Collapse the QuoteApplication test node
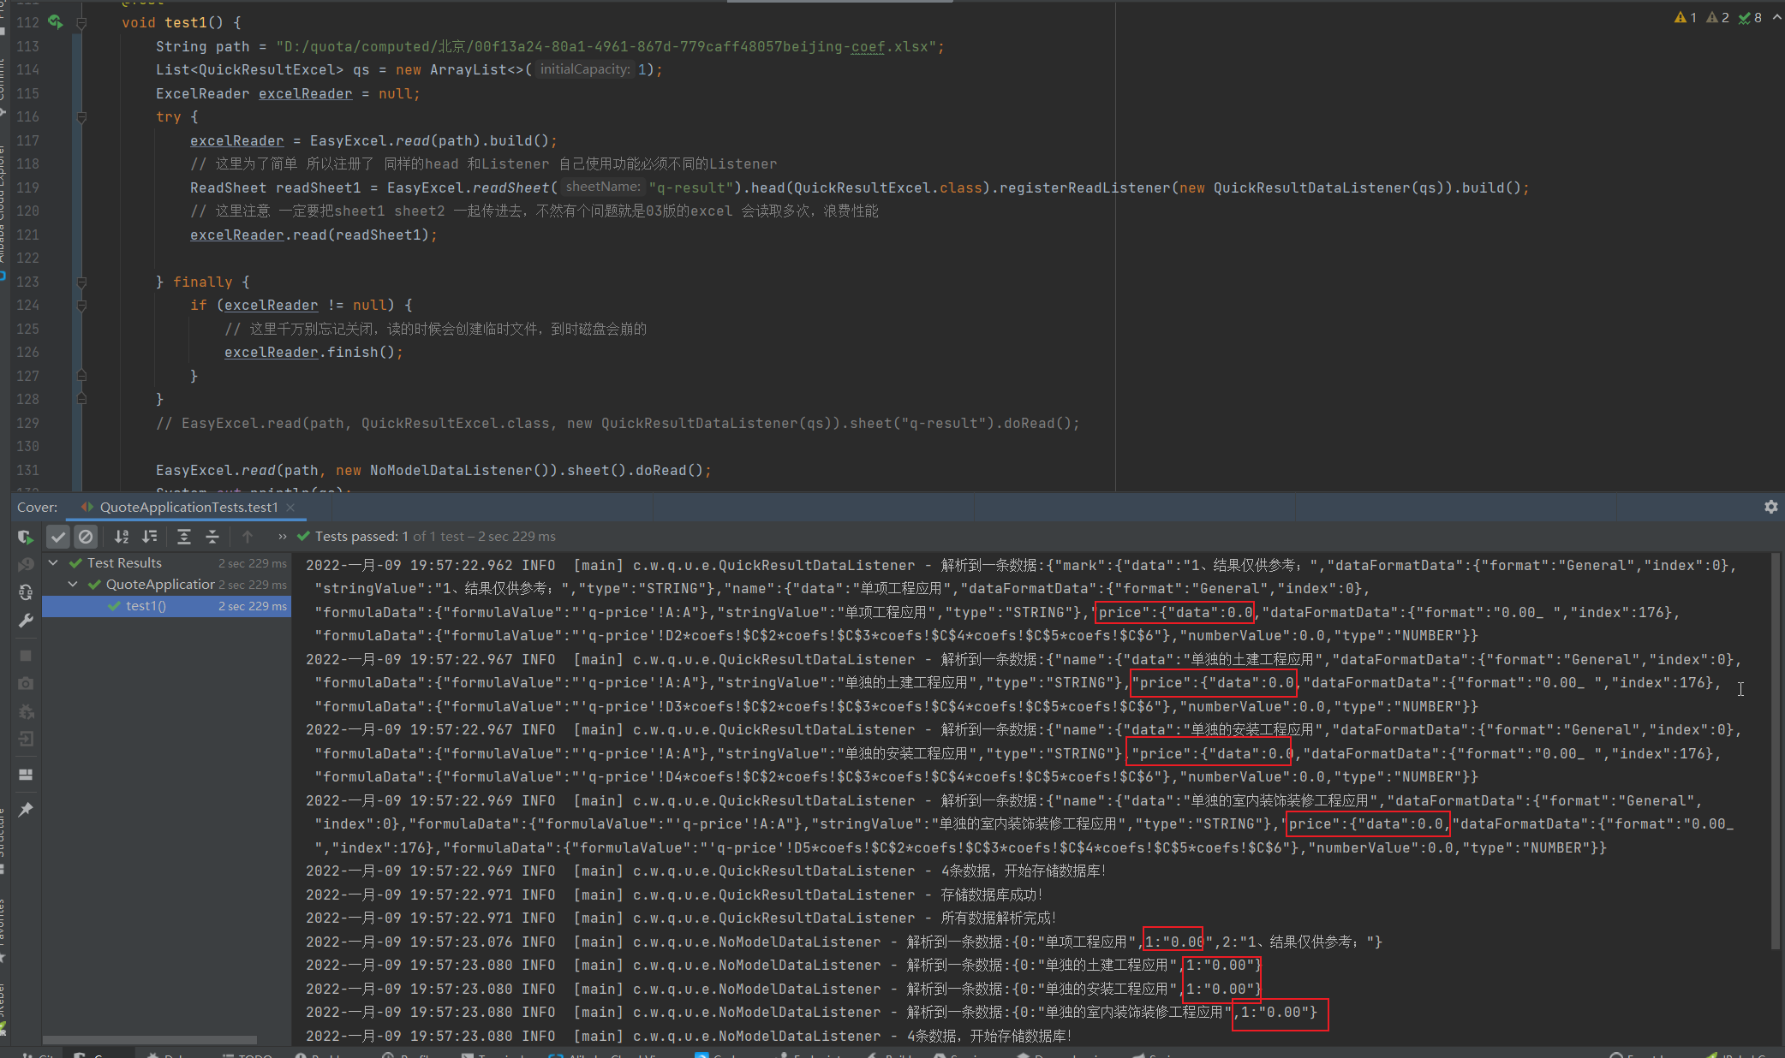Image resolution: width=1785 pixels, height=1058 pixels. click(x=73, y=584)
